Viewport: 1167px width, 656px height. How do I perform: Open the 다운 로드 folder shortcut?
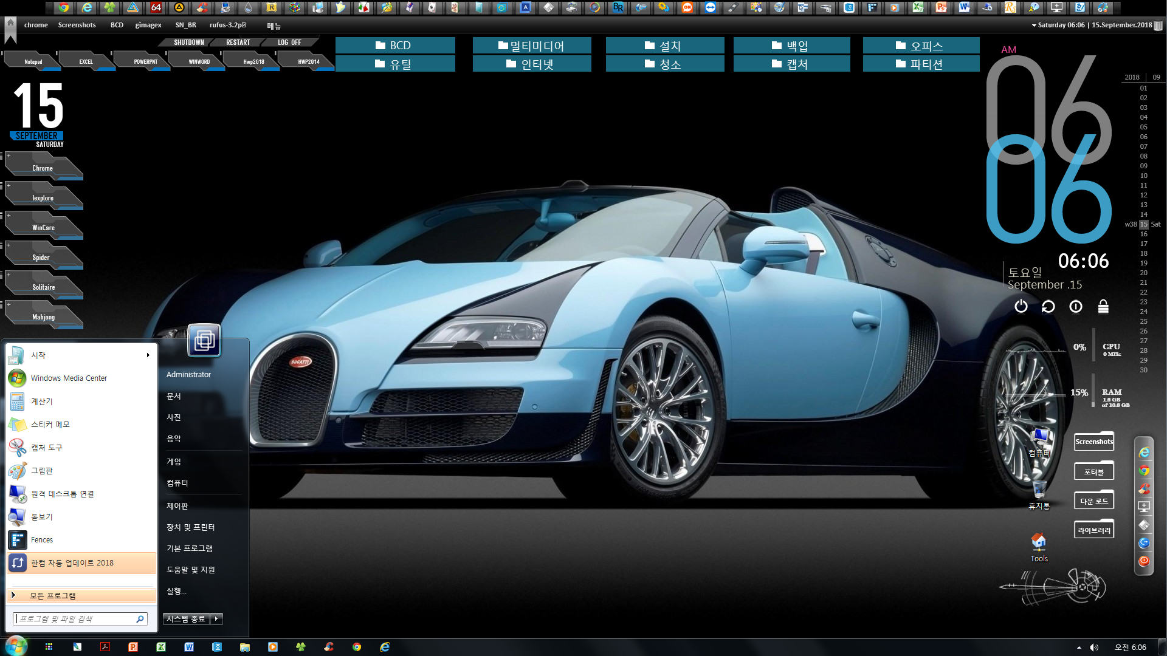[1094, 501]
